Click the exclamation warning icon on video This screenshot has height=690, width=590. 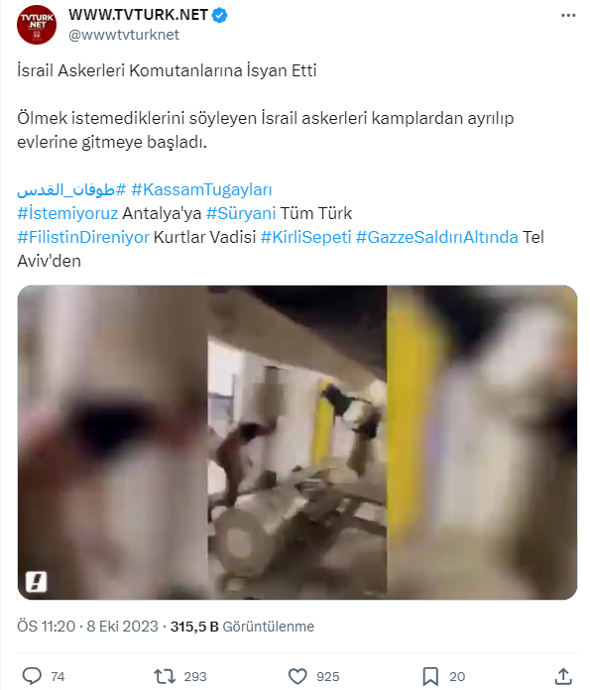pos(36,582)
